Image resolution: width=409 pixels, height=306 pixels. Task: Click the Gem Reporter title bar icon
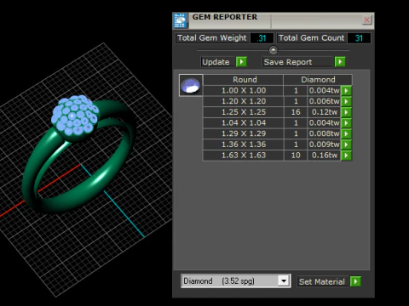[x=180, y=20]
